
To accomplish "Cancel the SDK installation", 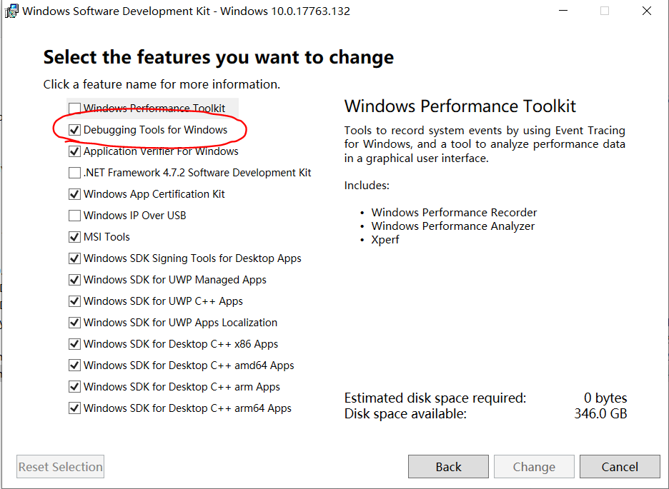I will [620, 466].
